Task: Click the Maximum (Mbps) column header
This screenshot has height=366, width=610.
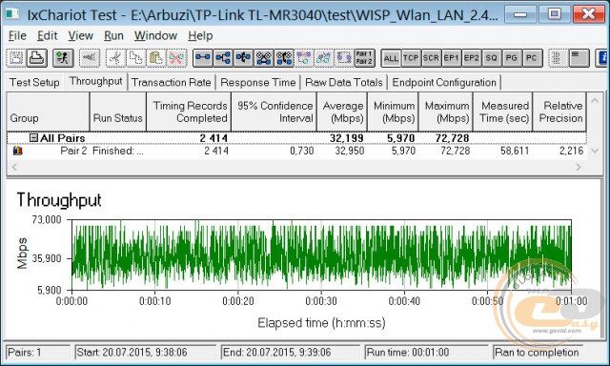Action: (446, 112)
